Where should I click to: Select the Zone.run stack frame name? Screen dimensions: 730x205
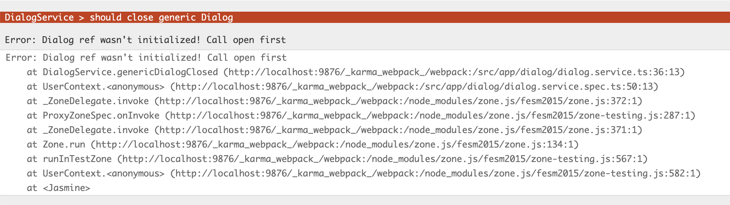tap(64, 144)
